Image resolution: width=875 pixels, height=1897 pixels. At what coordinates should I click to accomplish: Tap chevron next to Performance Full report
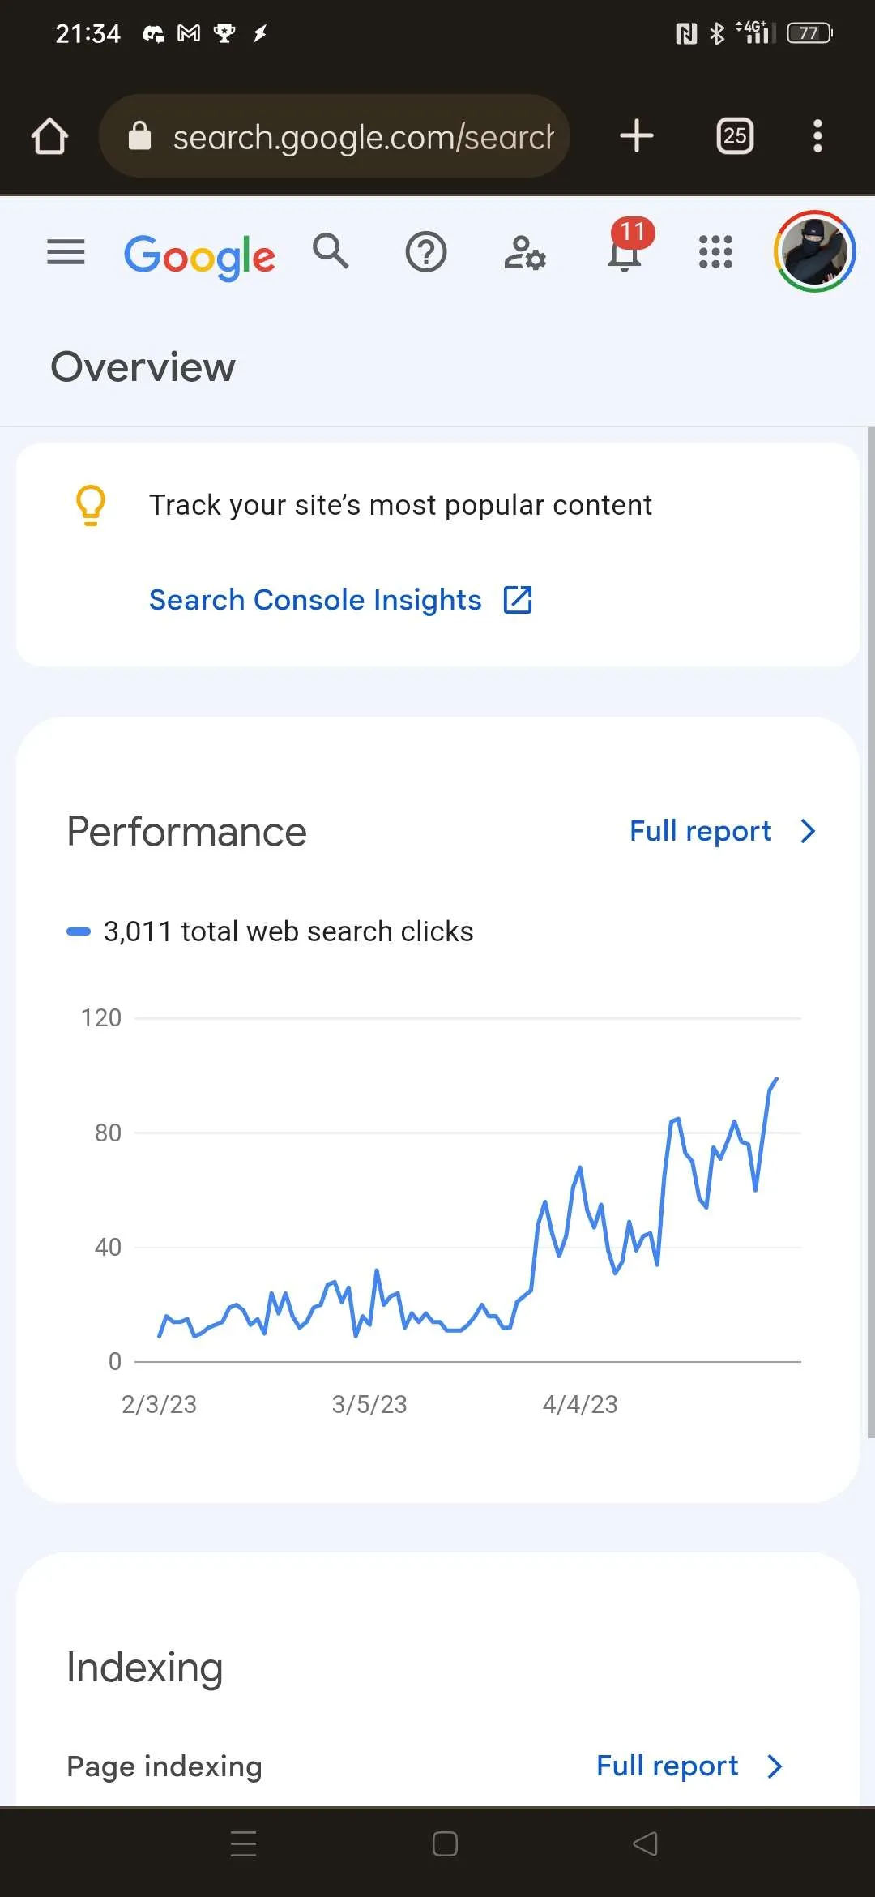808,831
